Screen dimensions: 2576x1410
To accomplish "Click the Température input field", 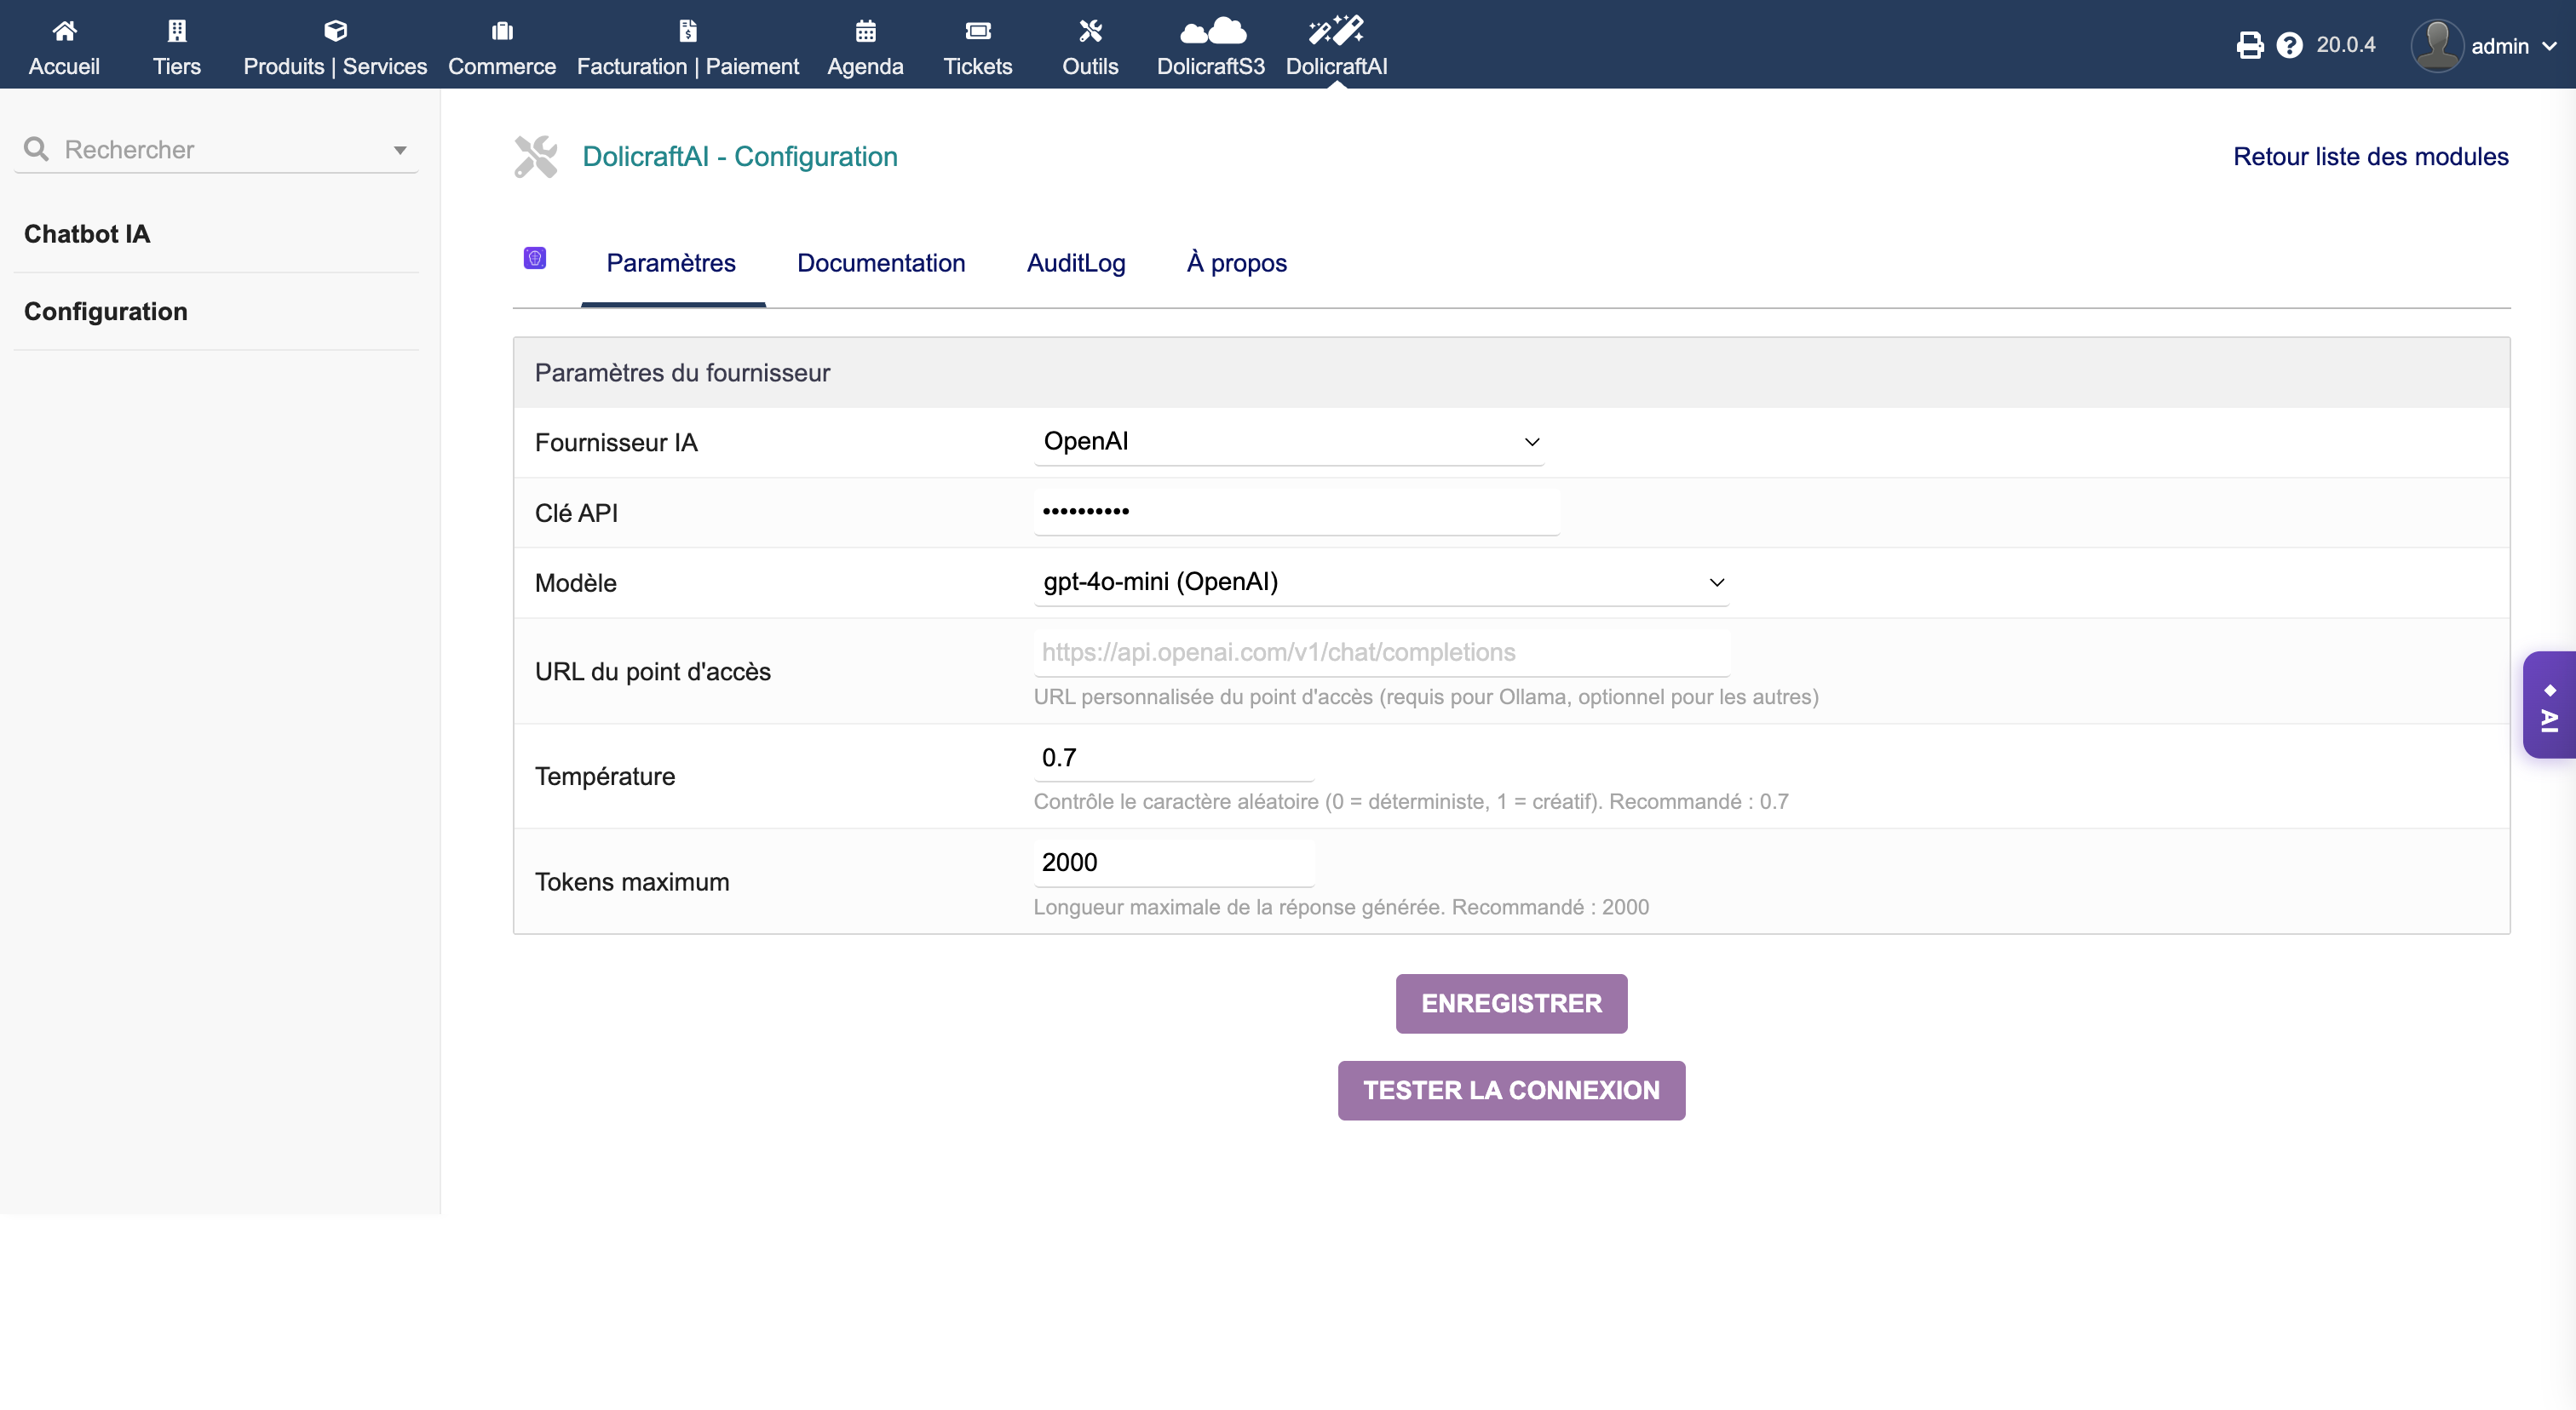I will pyautogui.click(x=1172, y=759).
